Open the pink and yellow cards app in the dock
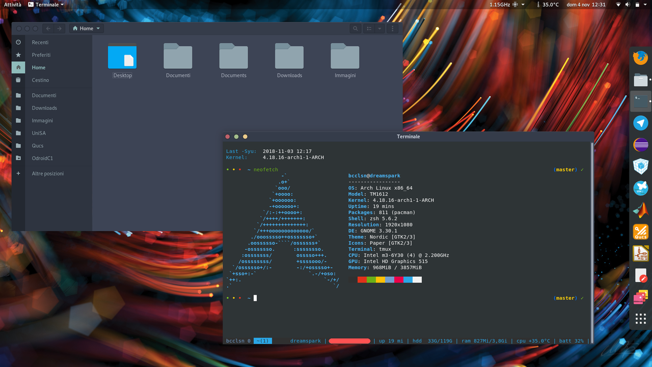 640,297
